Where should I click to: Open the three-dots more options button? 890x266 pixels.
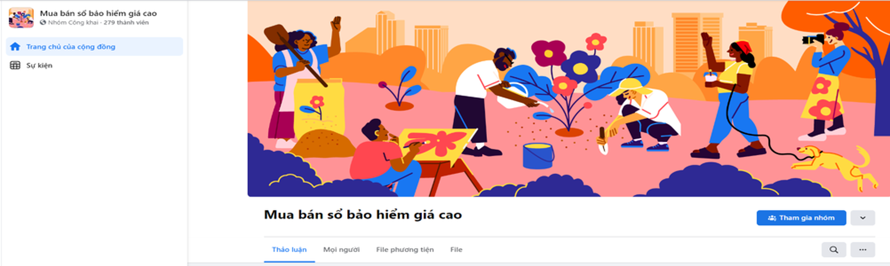pos(863,249)
